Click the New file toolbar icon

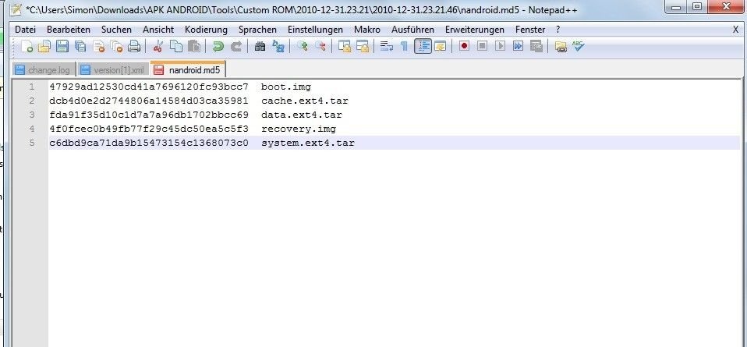27,46
